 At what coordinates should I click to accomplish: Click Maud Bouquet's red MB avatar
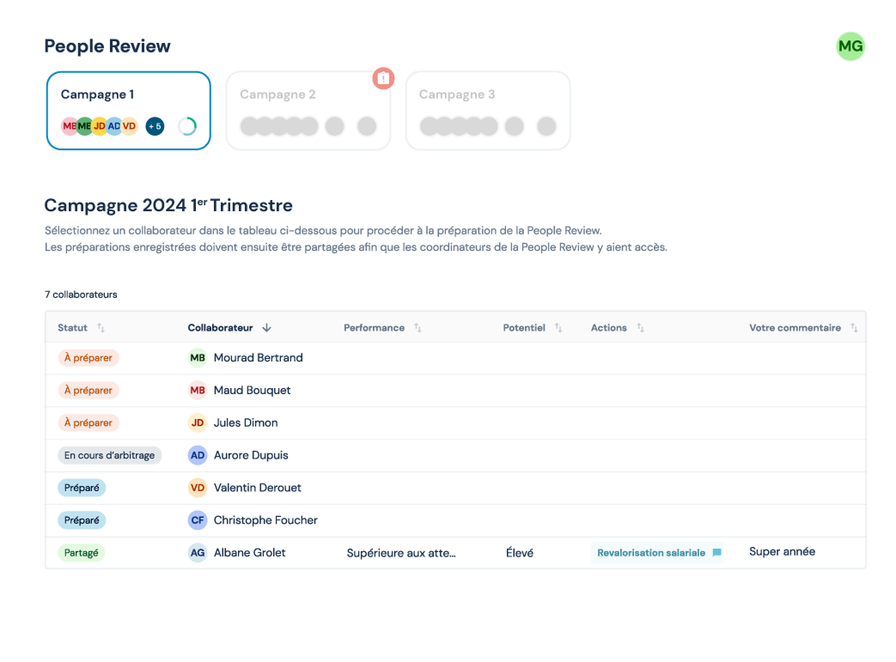click(198, 391)
